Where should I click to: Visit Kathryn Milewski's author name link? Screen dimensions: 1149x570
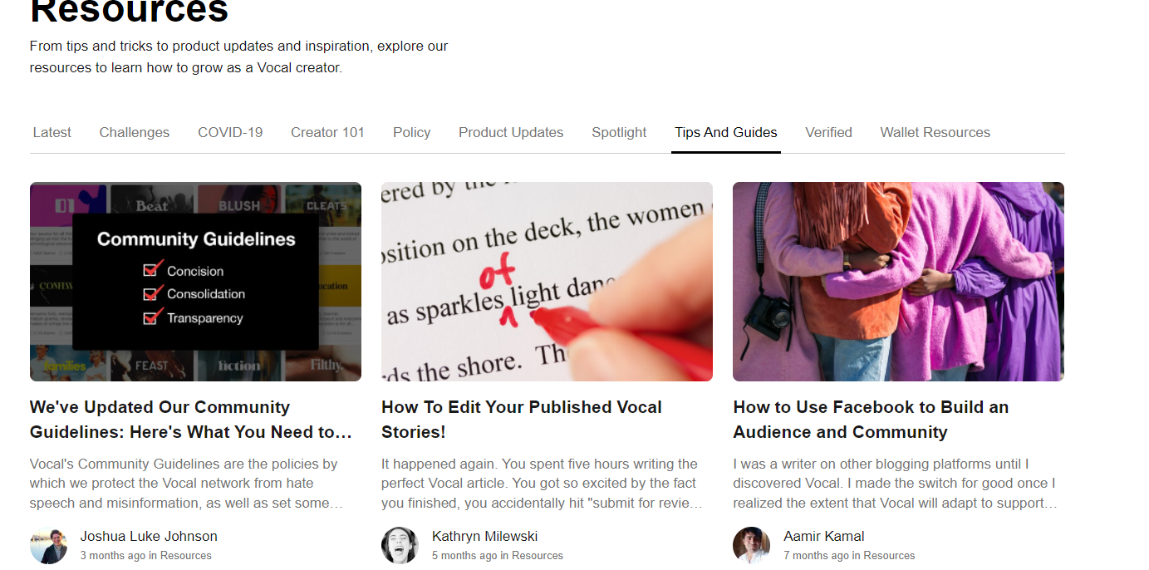pyautogui.click(x=485, y=536)
